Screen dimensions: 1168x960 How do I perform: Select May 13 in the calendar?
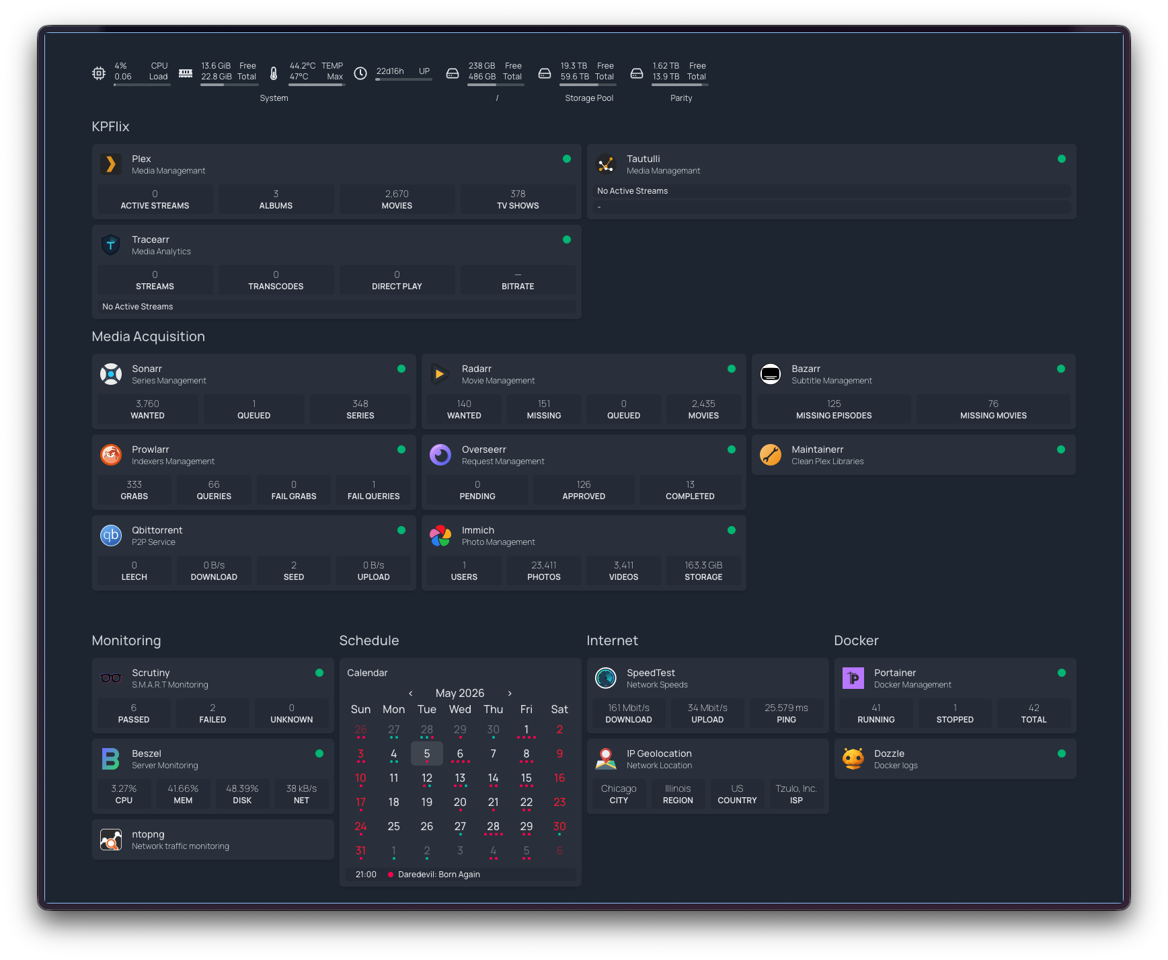coord(460,778)
